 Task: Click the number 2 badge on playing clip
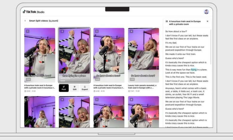click(62, 31)
